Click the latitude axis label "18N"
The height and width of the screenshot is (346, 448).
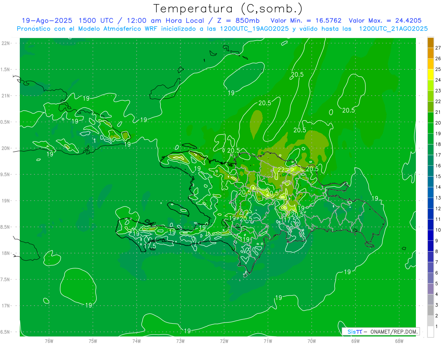tap(6, 253)
